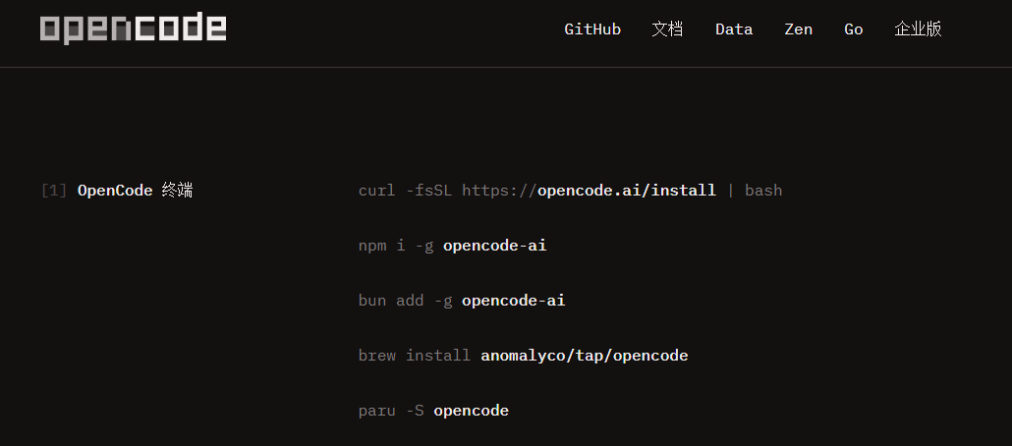Go to the 文档 docs page

click(x=667, y=29)
